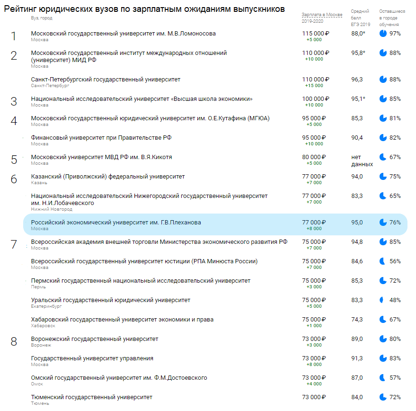Click the 96,3 exam score
The height and width of the screenshot is (411, 416).
[x=357, y=80]
